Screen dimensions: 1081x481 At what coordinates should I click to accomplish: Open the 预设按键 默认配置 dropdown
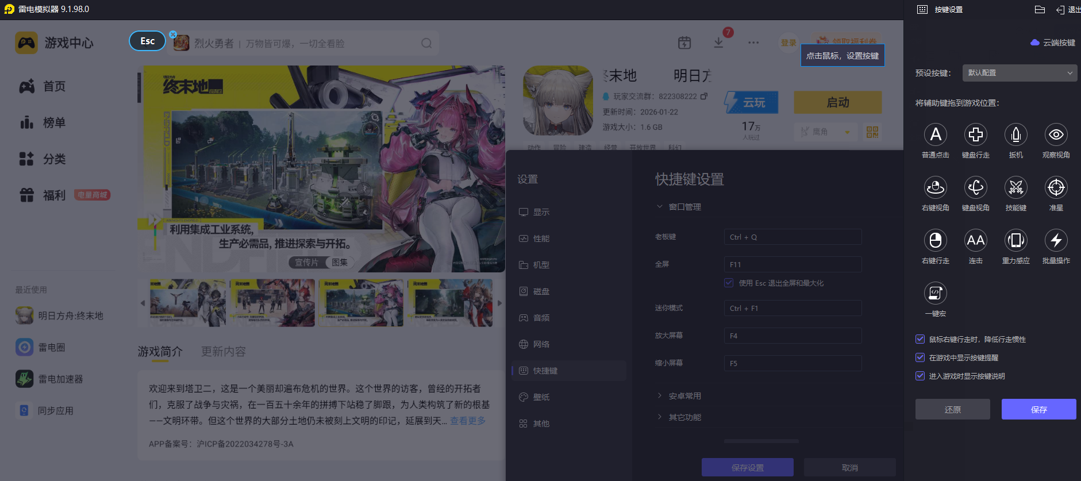click(x=1020, y=73)
